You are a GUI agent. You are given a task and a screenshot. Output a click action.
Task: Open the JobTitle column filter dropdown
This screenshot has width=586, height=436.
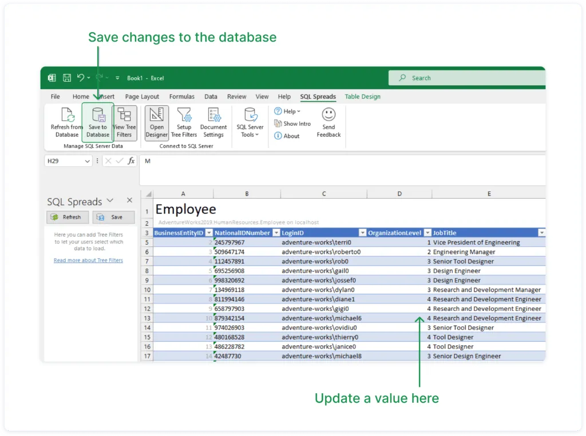[541, 233]
